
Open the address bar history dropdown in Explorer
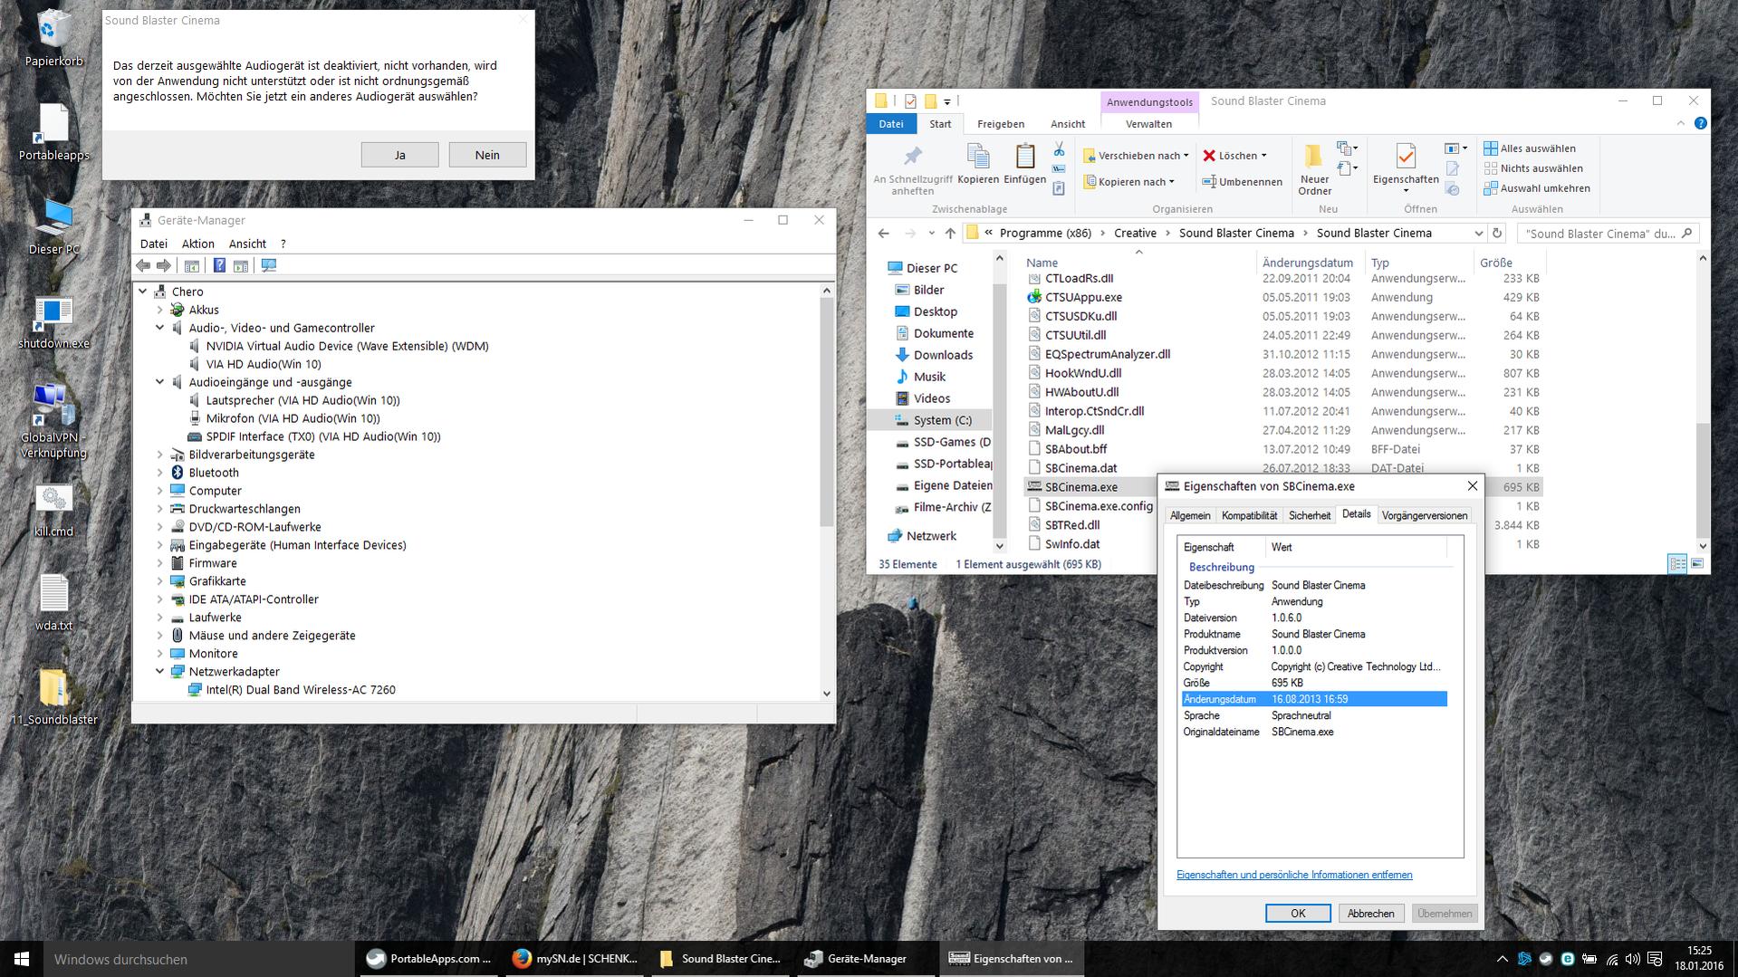coord(1478,233)
